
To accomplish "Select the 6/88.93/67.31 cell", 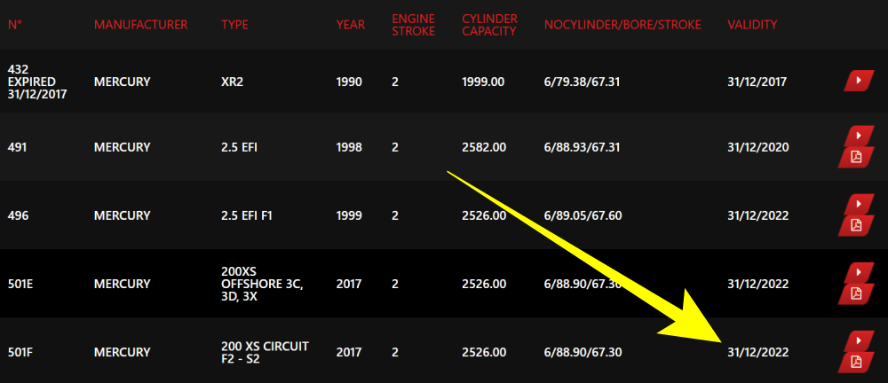I will pos(582,147).
